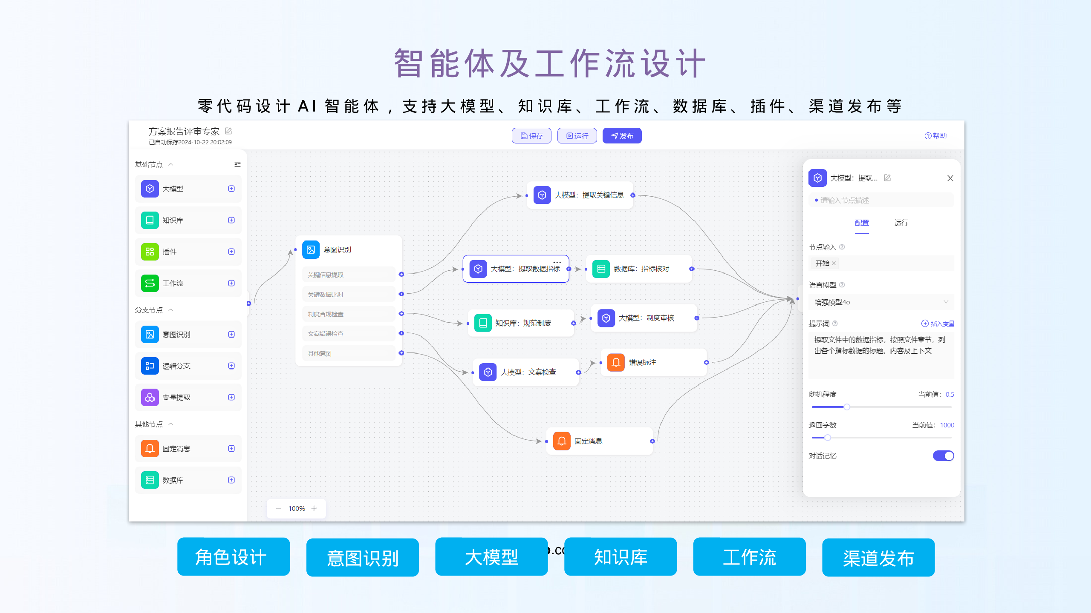1091x613 pixels.
Task: Click the 知识库 node icon in sidebar
Action: pyautogui.click(x=150, y=220)
